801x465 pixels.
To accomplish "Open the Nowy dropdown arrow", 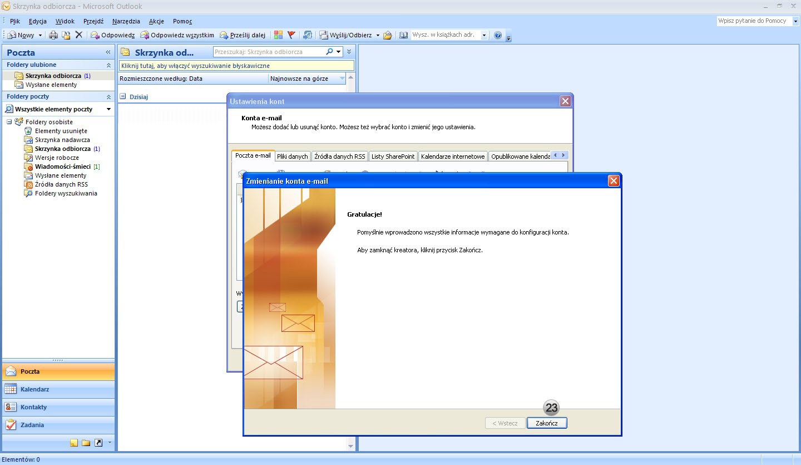I will point(40,36).
